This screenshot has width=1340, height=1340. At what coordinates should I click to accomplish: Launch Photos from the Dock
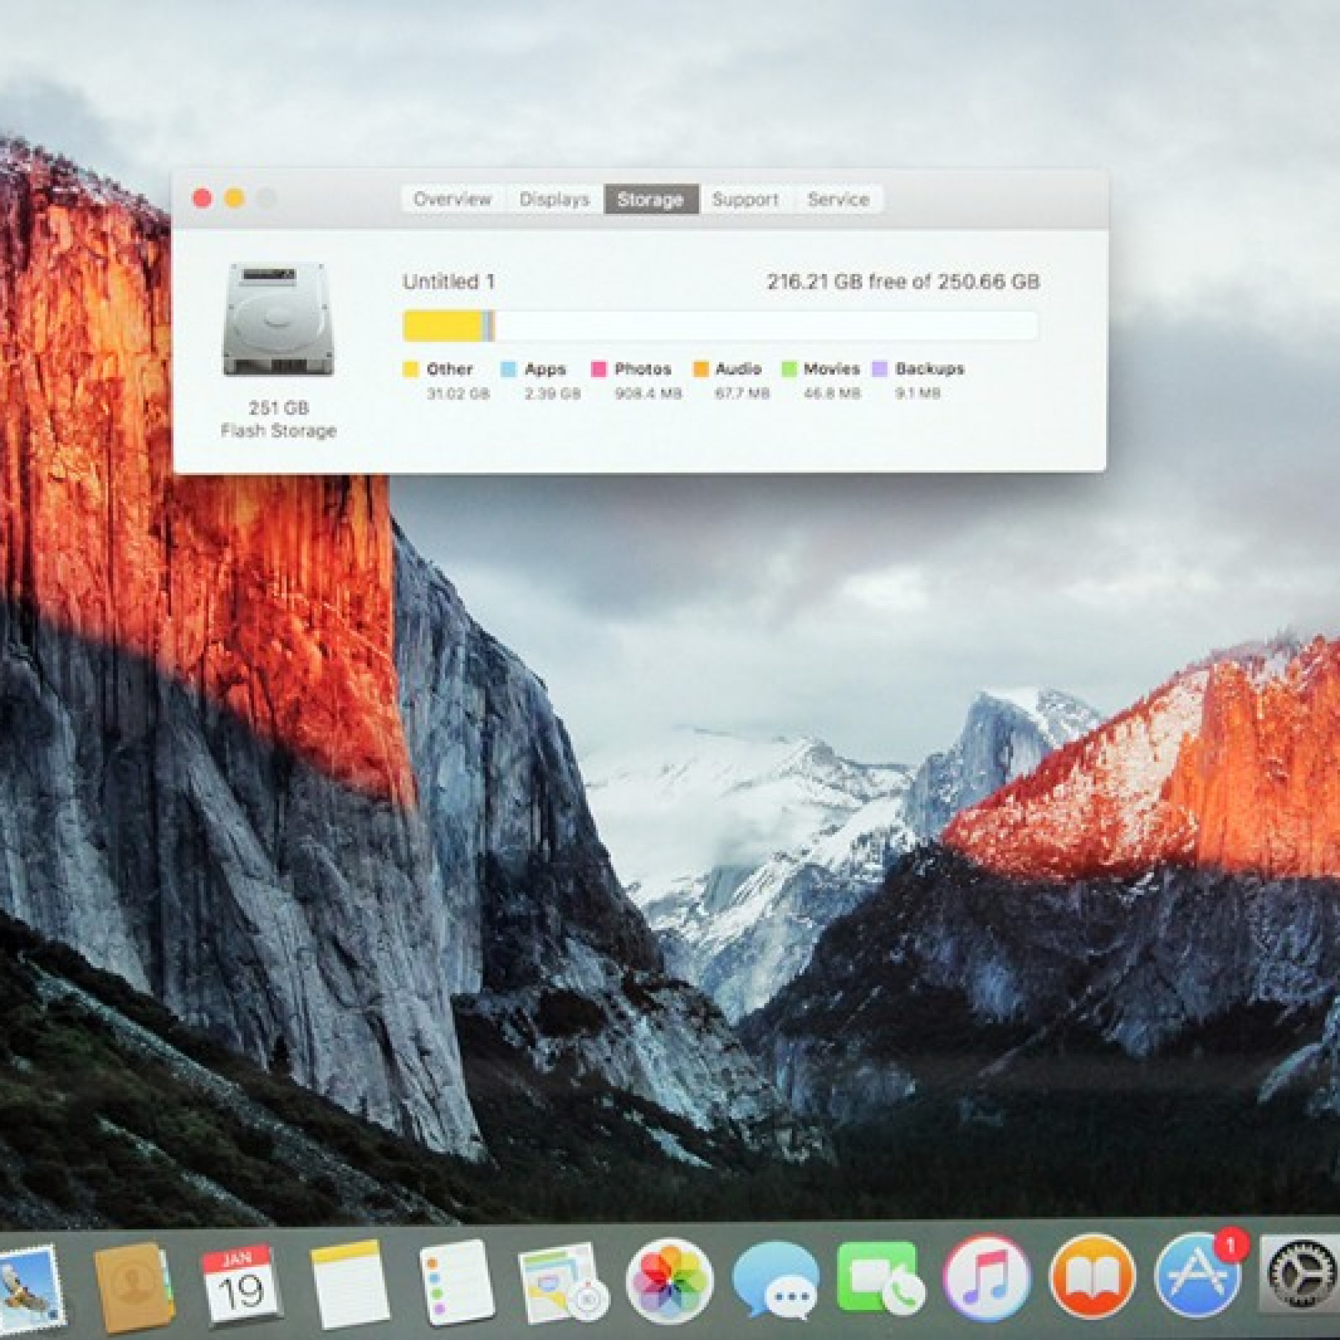click(669, 1282)
